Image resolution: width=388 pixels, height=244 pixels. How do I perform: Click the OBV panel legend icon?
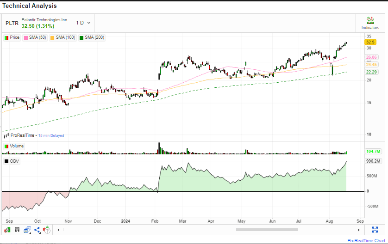point(6,161)
